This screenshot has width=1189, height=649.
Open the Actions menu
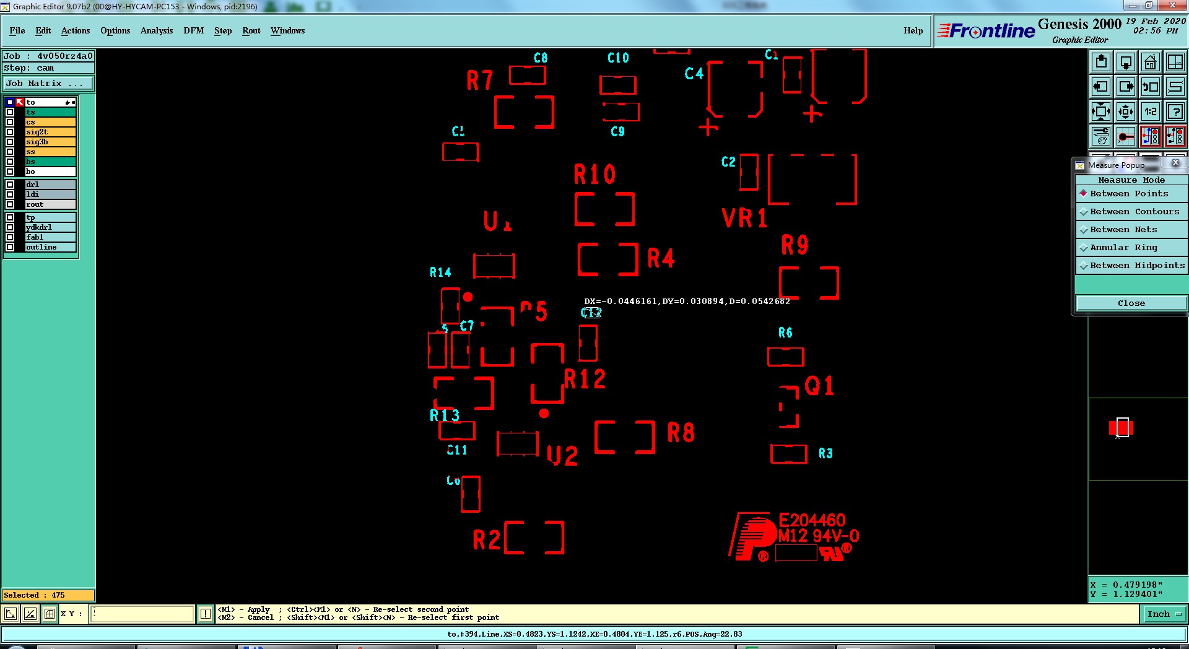76,30
